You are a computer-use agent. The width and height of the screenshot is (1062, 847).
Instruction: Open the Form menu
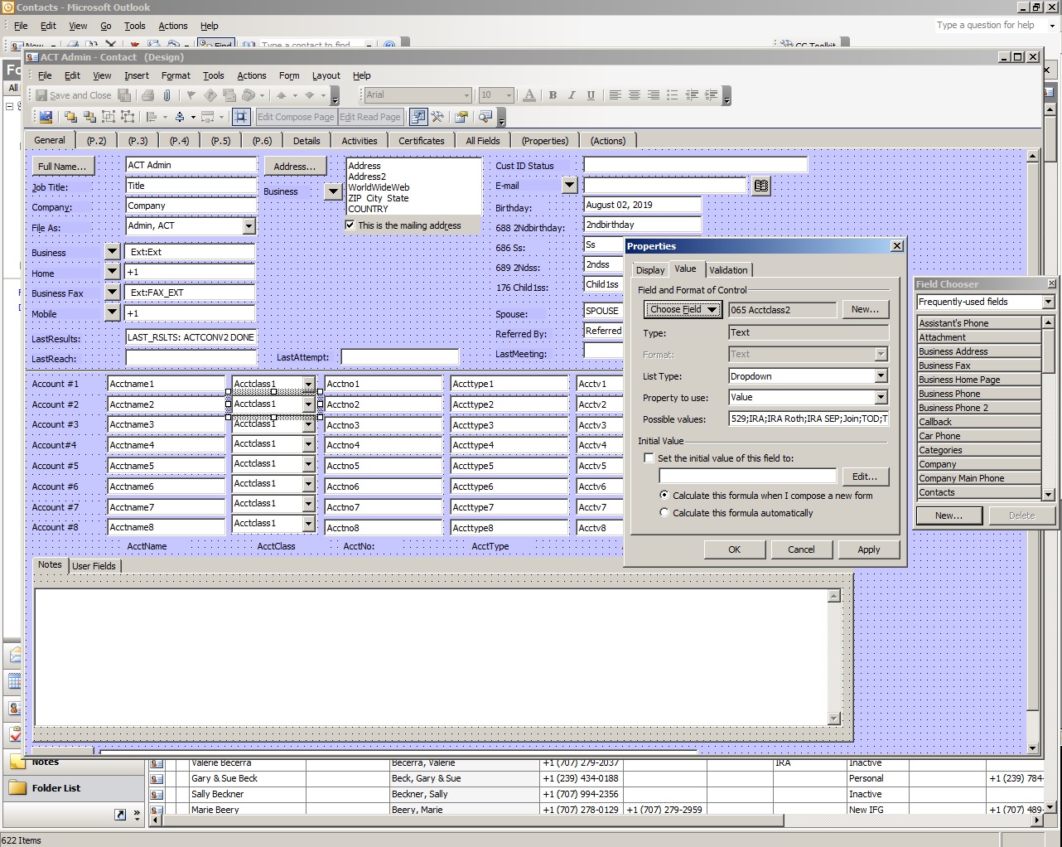click(288, 75)
